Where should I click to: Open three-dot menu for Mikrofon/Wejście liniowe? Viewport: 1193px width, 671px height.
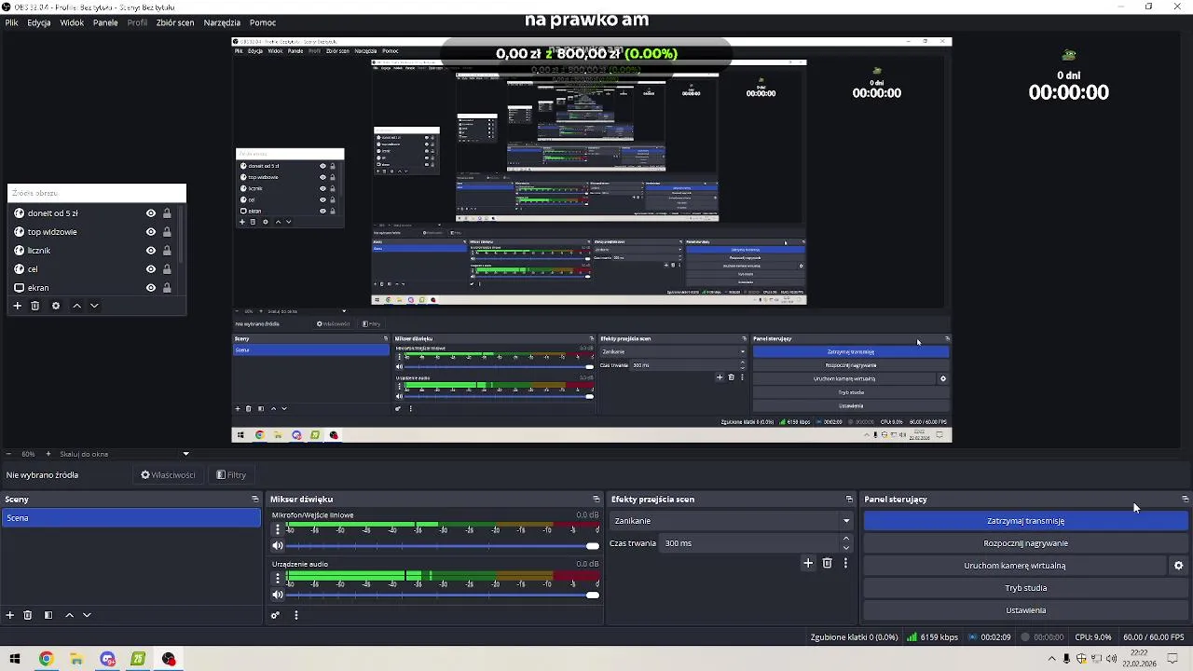pos(277,529)
